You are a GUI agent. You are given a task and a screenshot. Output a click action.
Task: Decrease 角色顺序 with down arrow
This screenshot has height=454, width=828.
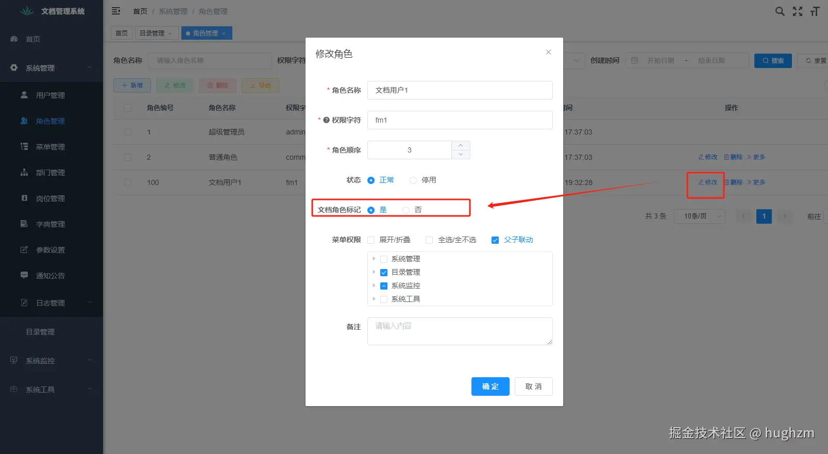tap(461, 155)
